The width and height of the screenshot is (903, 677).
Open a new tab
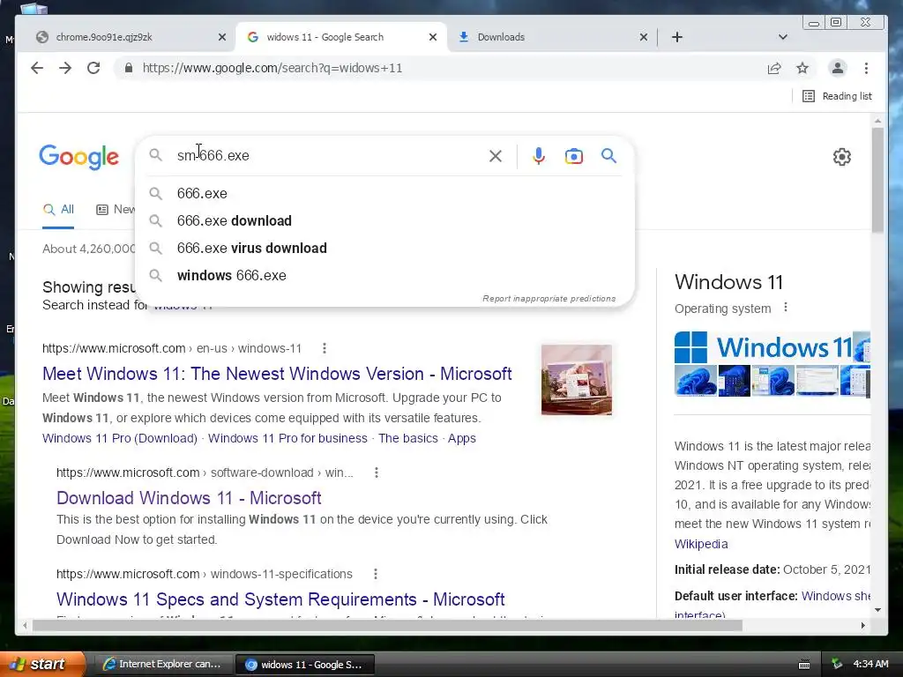coord(677,37)
